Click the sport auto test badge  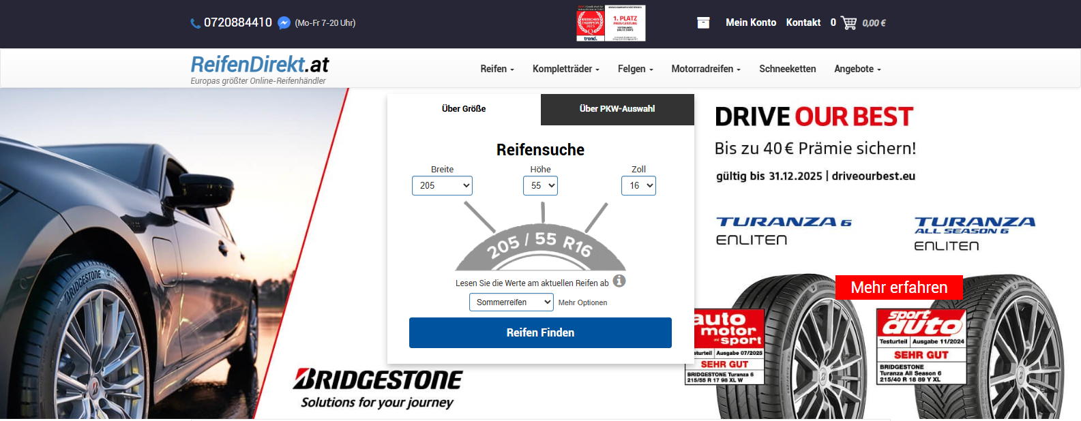tap(921, 347)
